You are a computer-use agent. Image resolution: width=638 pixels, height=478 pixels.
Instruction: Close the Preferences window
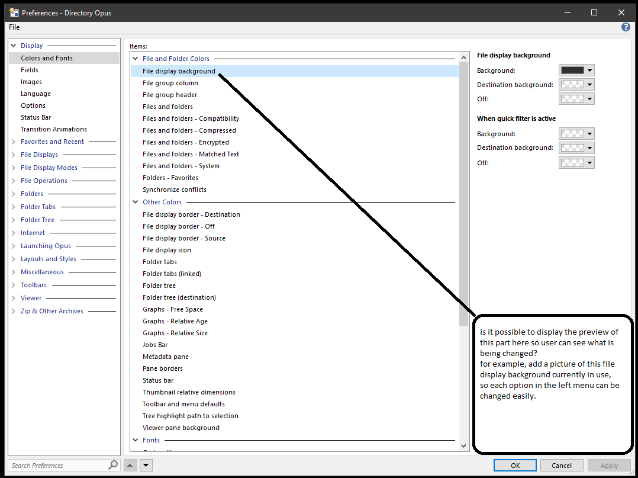coord(621,12)
